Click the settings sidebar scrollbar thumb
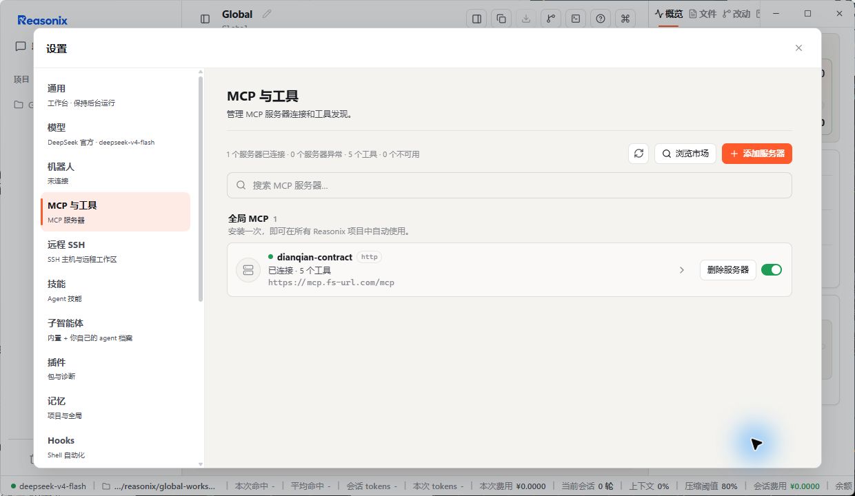The image size is (855, 496). [x=201, y=188]
